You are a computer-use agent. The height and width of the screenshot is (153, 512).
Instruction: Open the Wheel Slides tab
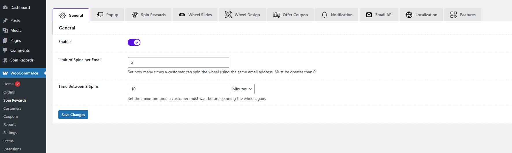(195, 15)
